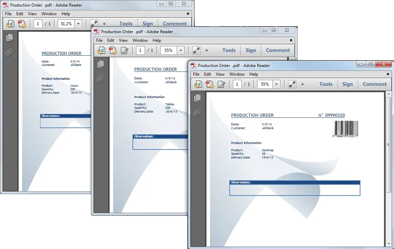This screenshot has height=249, width=394.
Task: Click the 55% zoom field in the middle window
Action: point(168,50)
